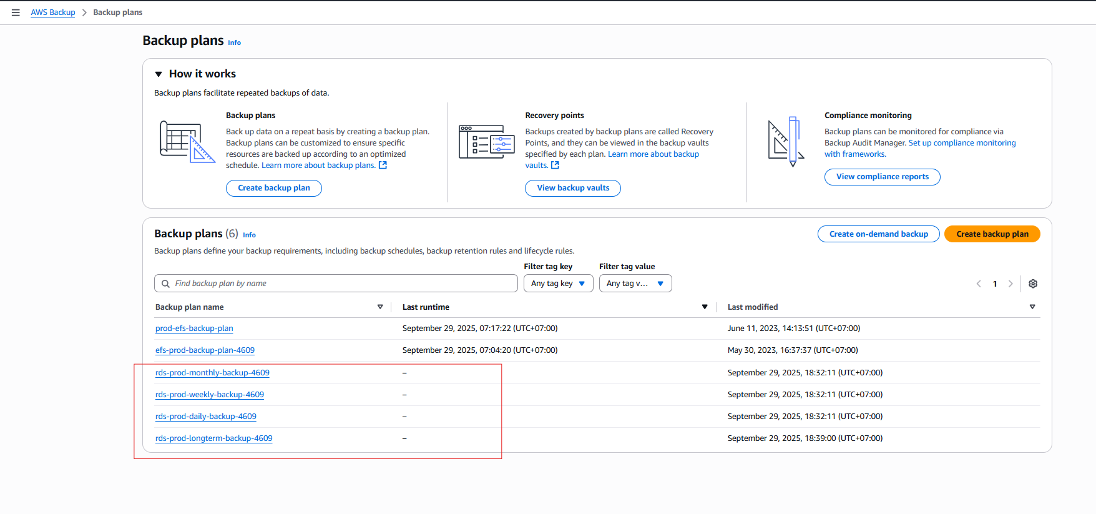Screen dimensions: 1096x514
Task: Open rds-prod-monthly-backup-4609 plan
Action: 212,373
